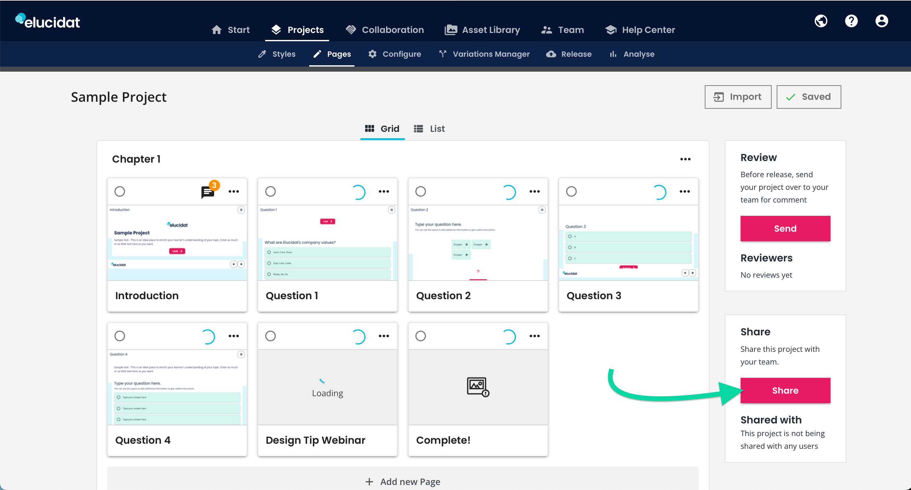Open the Question 1 page thumbnail
The height and width of the screenshot is (490, 911).
[x=328, y=243]
